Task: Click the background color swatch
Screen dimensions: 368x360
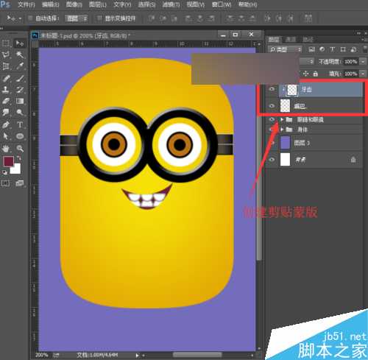Action: click(x=17, y=169)
